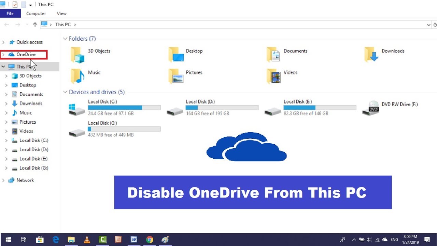
Task: Open Paint from the taskbar
Action: (165, 240)
